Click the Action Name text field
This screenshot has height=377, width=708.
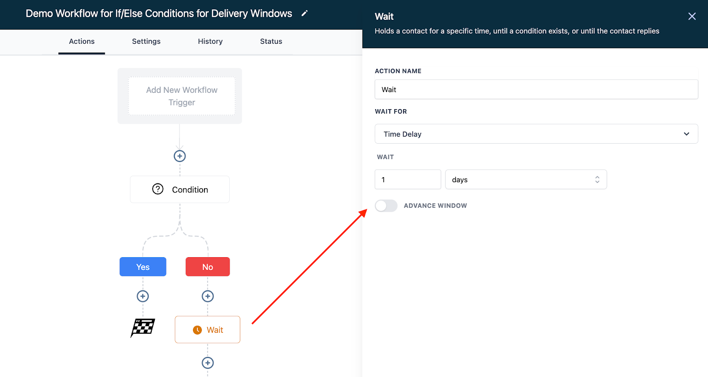536,90
